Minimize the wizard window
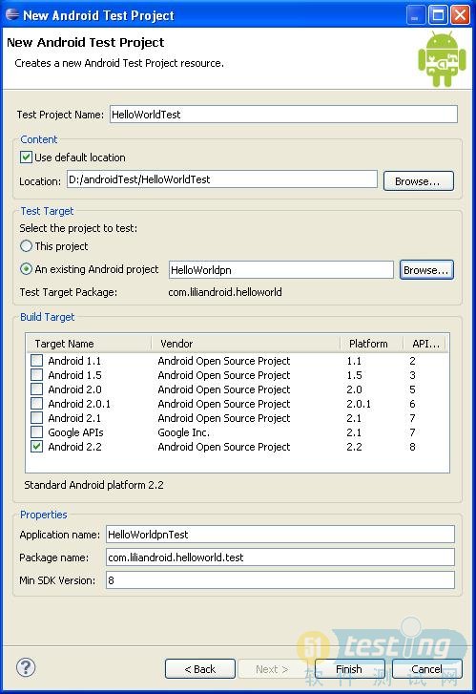This screenshot has width=476, height=694. [416, 15]
